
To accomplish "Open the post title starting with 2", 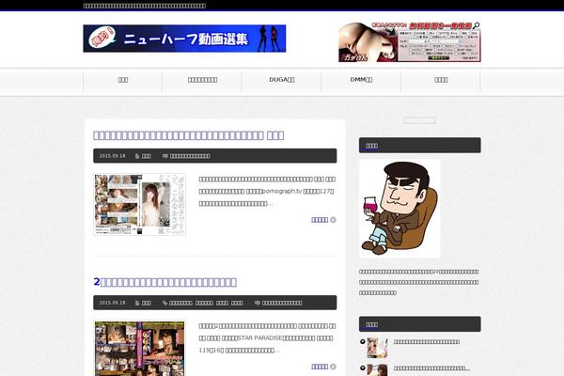I will point(164,282).
